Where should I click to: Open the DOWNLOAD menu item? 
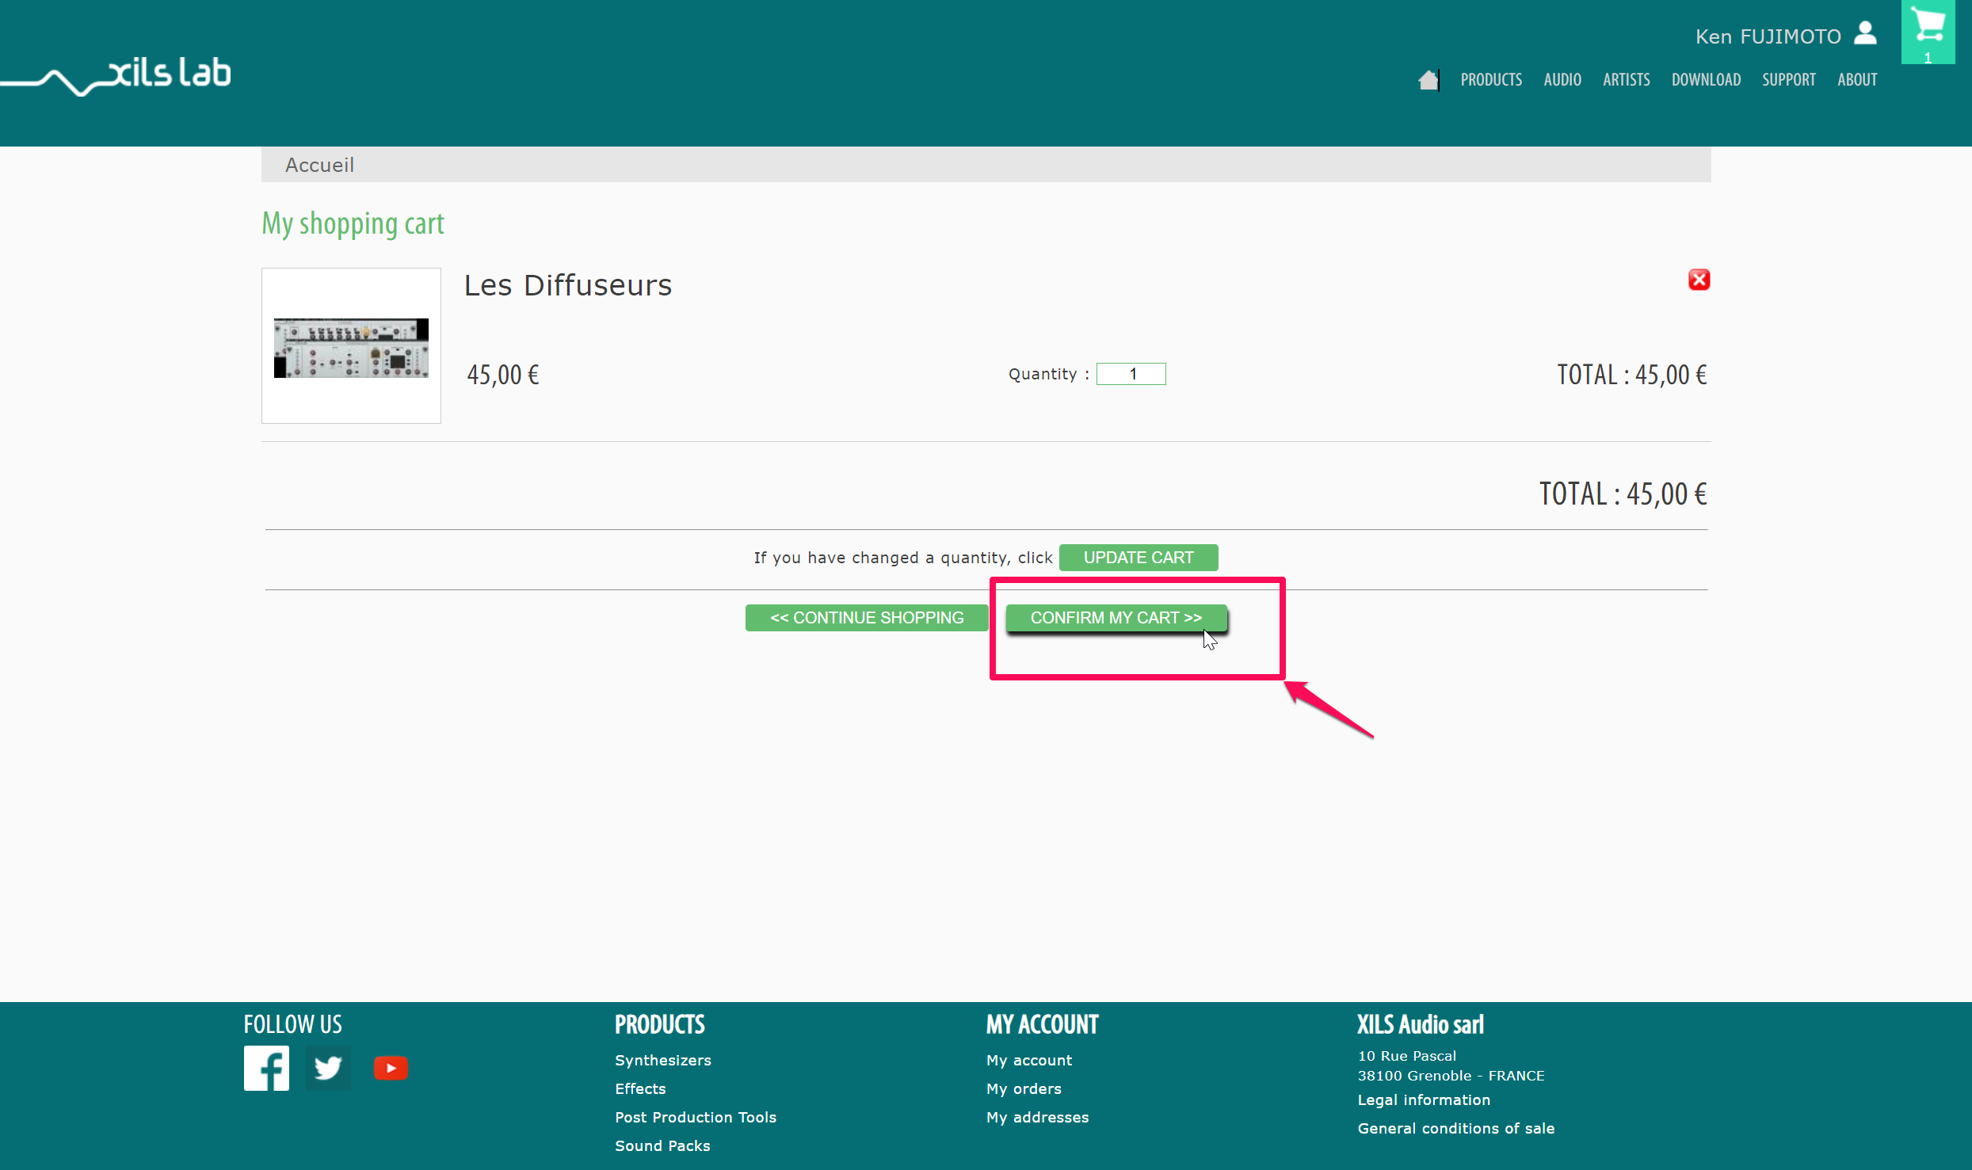click(1706, 80)
